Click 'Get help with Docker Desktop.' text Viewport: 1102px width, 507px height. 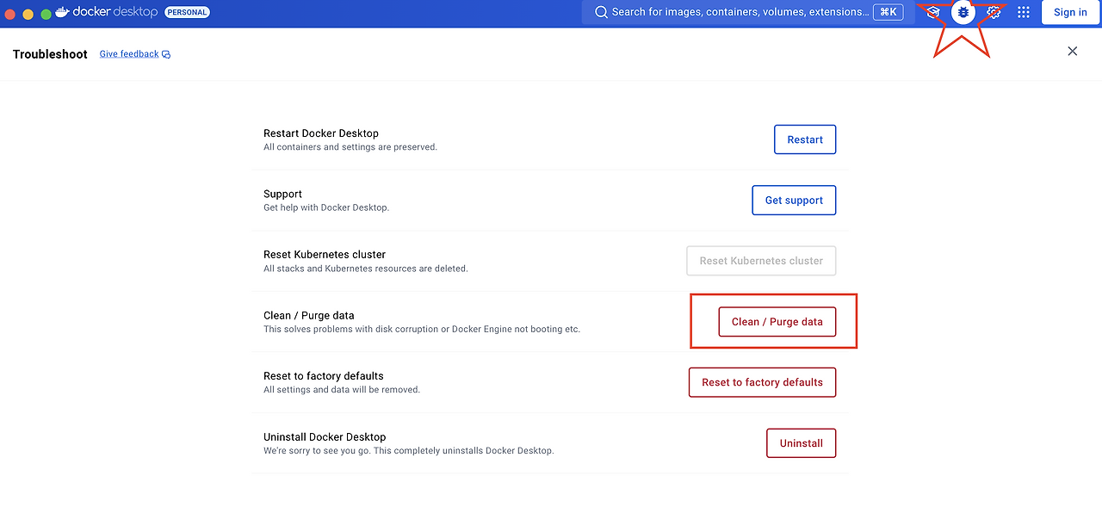point(326,207)
